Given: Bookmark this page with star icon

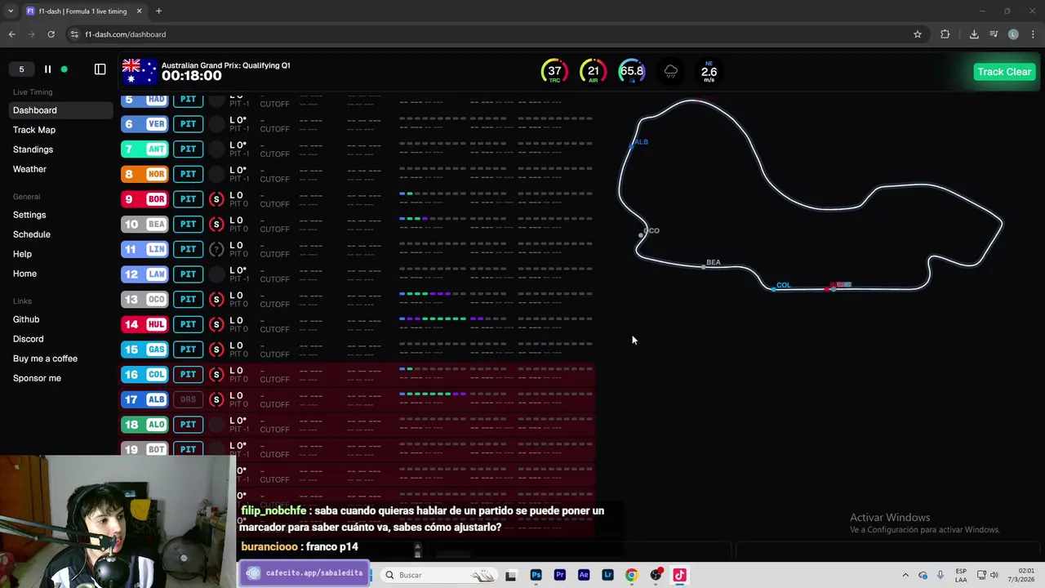Looking at the screenshot, I should (x=918, y=34).
